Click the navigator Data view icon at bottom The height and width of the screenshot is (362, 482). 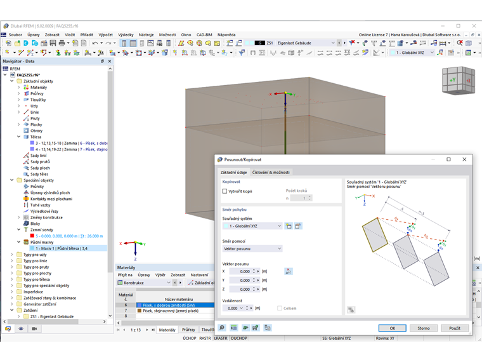8,329
